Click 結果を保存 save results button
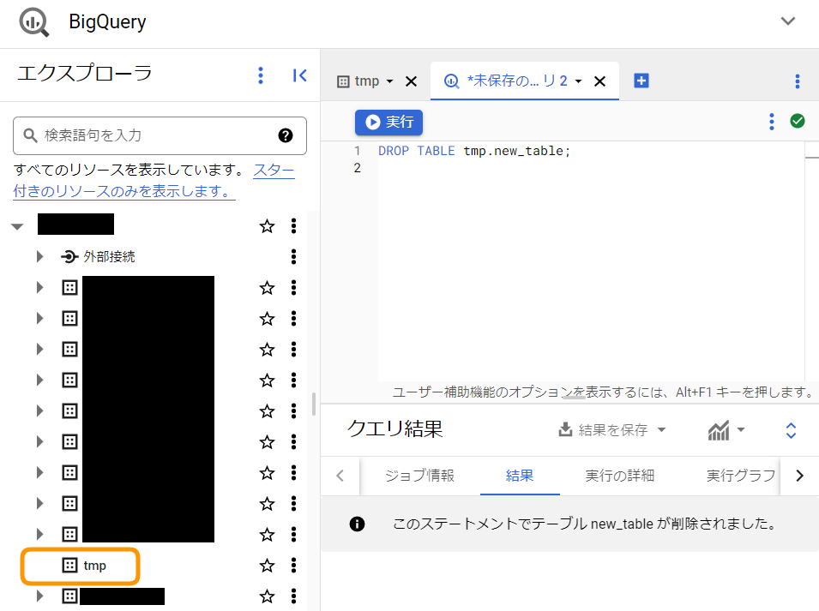Image resolution: width=819 pixels, height=611 pixels. pos(603,430)
